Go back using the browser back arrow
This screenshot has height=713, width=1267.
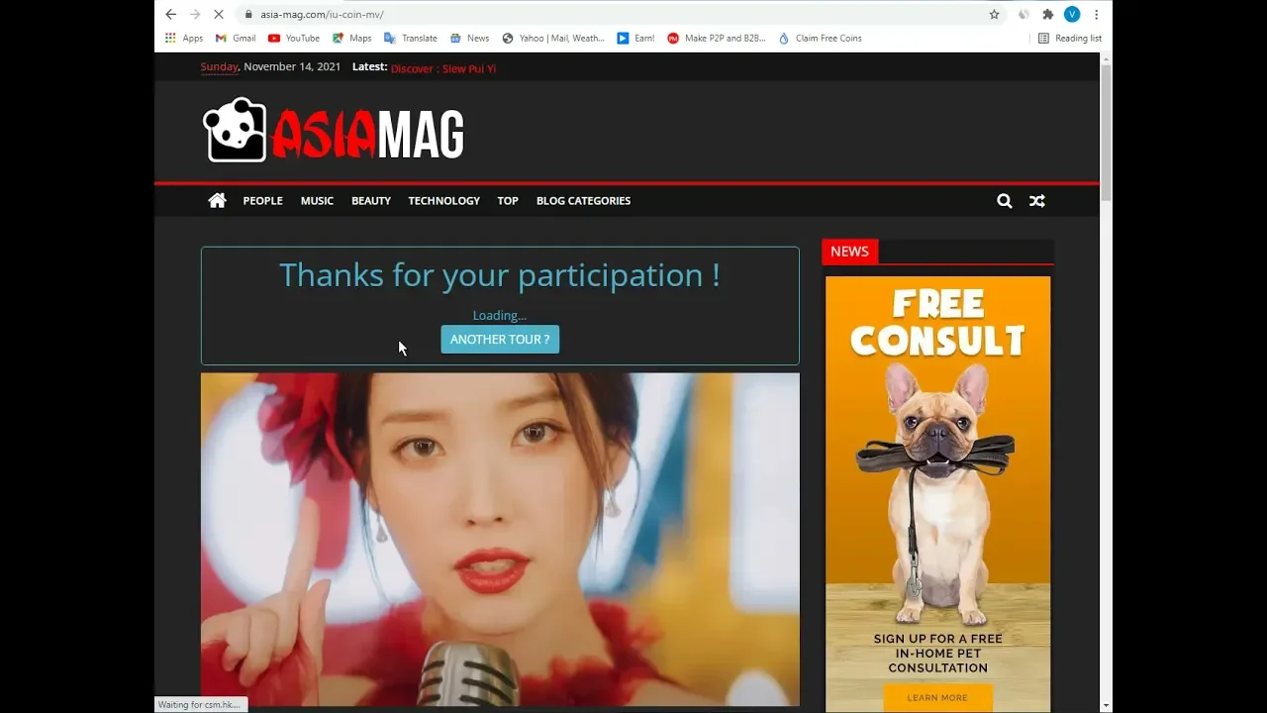coord(170,15)
